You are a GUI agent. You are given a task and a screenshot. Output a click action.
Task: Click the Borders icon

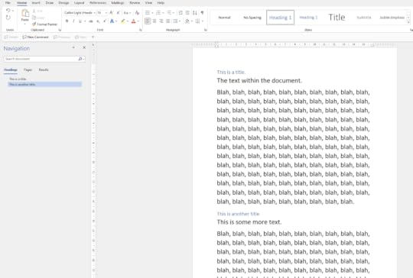click(x=197, y=21)
